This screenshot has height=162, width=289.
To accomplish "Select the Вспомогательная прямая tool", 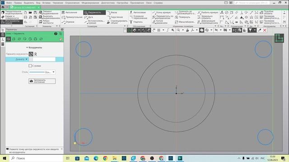I will [94, 22].
